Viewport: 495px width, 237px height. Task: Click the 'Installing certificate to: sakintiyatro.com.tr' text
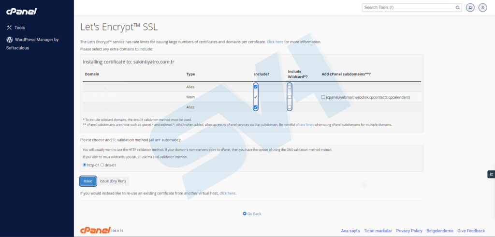click(x=129, y=62)
